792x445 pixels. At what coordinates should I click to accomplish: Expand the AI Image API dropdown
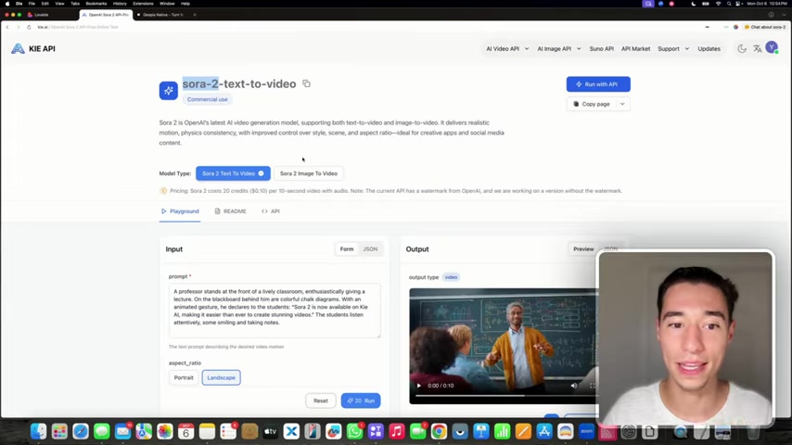(x=558, y=48)
